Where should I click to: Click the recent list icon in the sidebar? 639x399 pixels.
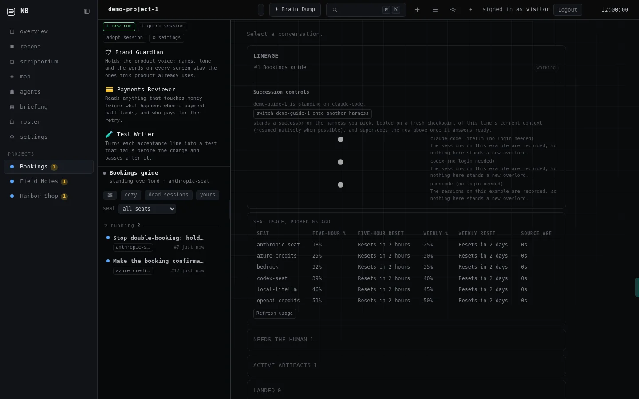coord(12,47)
